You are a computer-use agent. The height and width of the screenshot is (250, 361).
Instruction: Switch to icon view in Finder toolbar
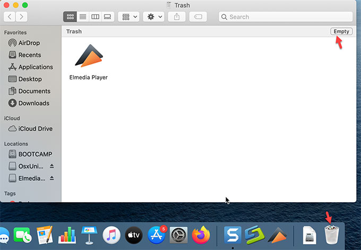[x=69, y=17]
